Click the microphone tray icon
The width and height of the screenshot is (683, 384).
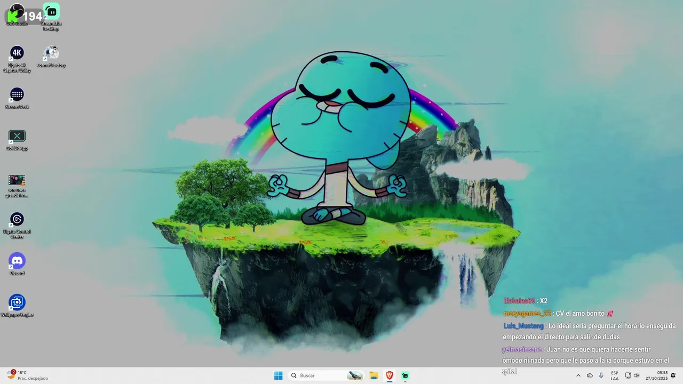click(601, 375)
